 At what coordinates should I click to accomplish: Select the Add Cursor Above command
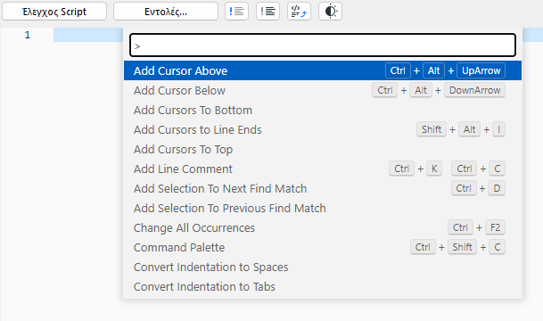tap(323, 70)
